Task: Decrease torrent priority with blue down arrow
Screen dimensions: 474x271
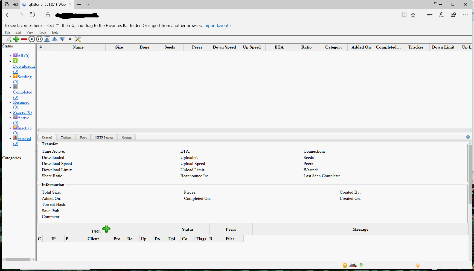Action: [x=62, y=39]
